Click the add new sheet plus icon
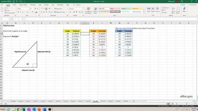The height and width of the screenshot is (111, 198). [x=134, y=101]
